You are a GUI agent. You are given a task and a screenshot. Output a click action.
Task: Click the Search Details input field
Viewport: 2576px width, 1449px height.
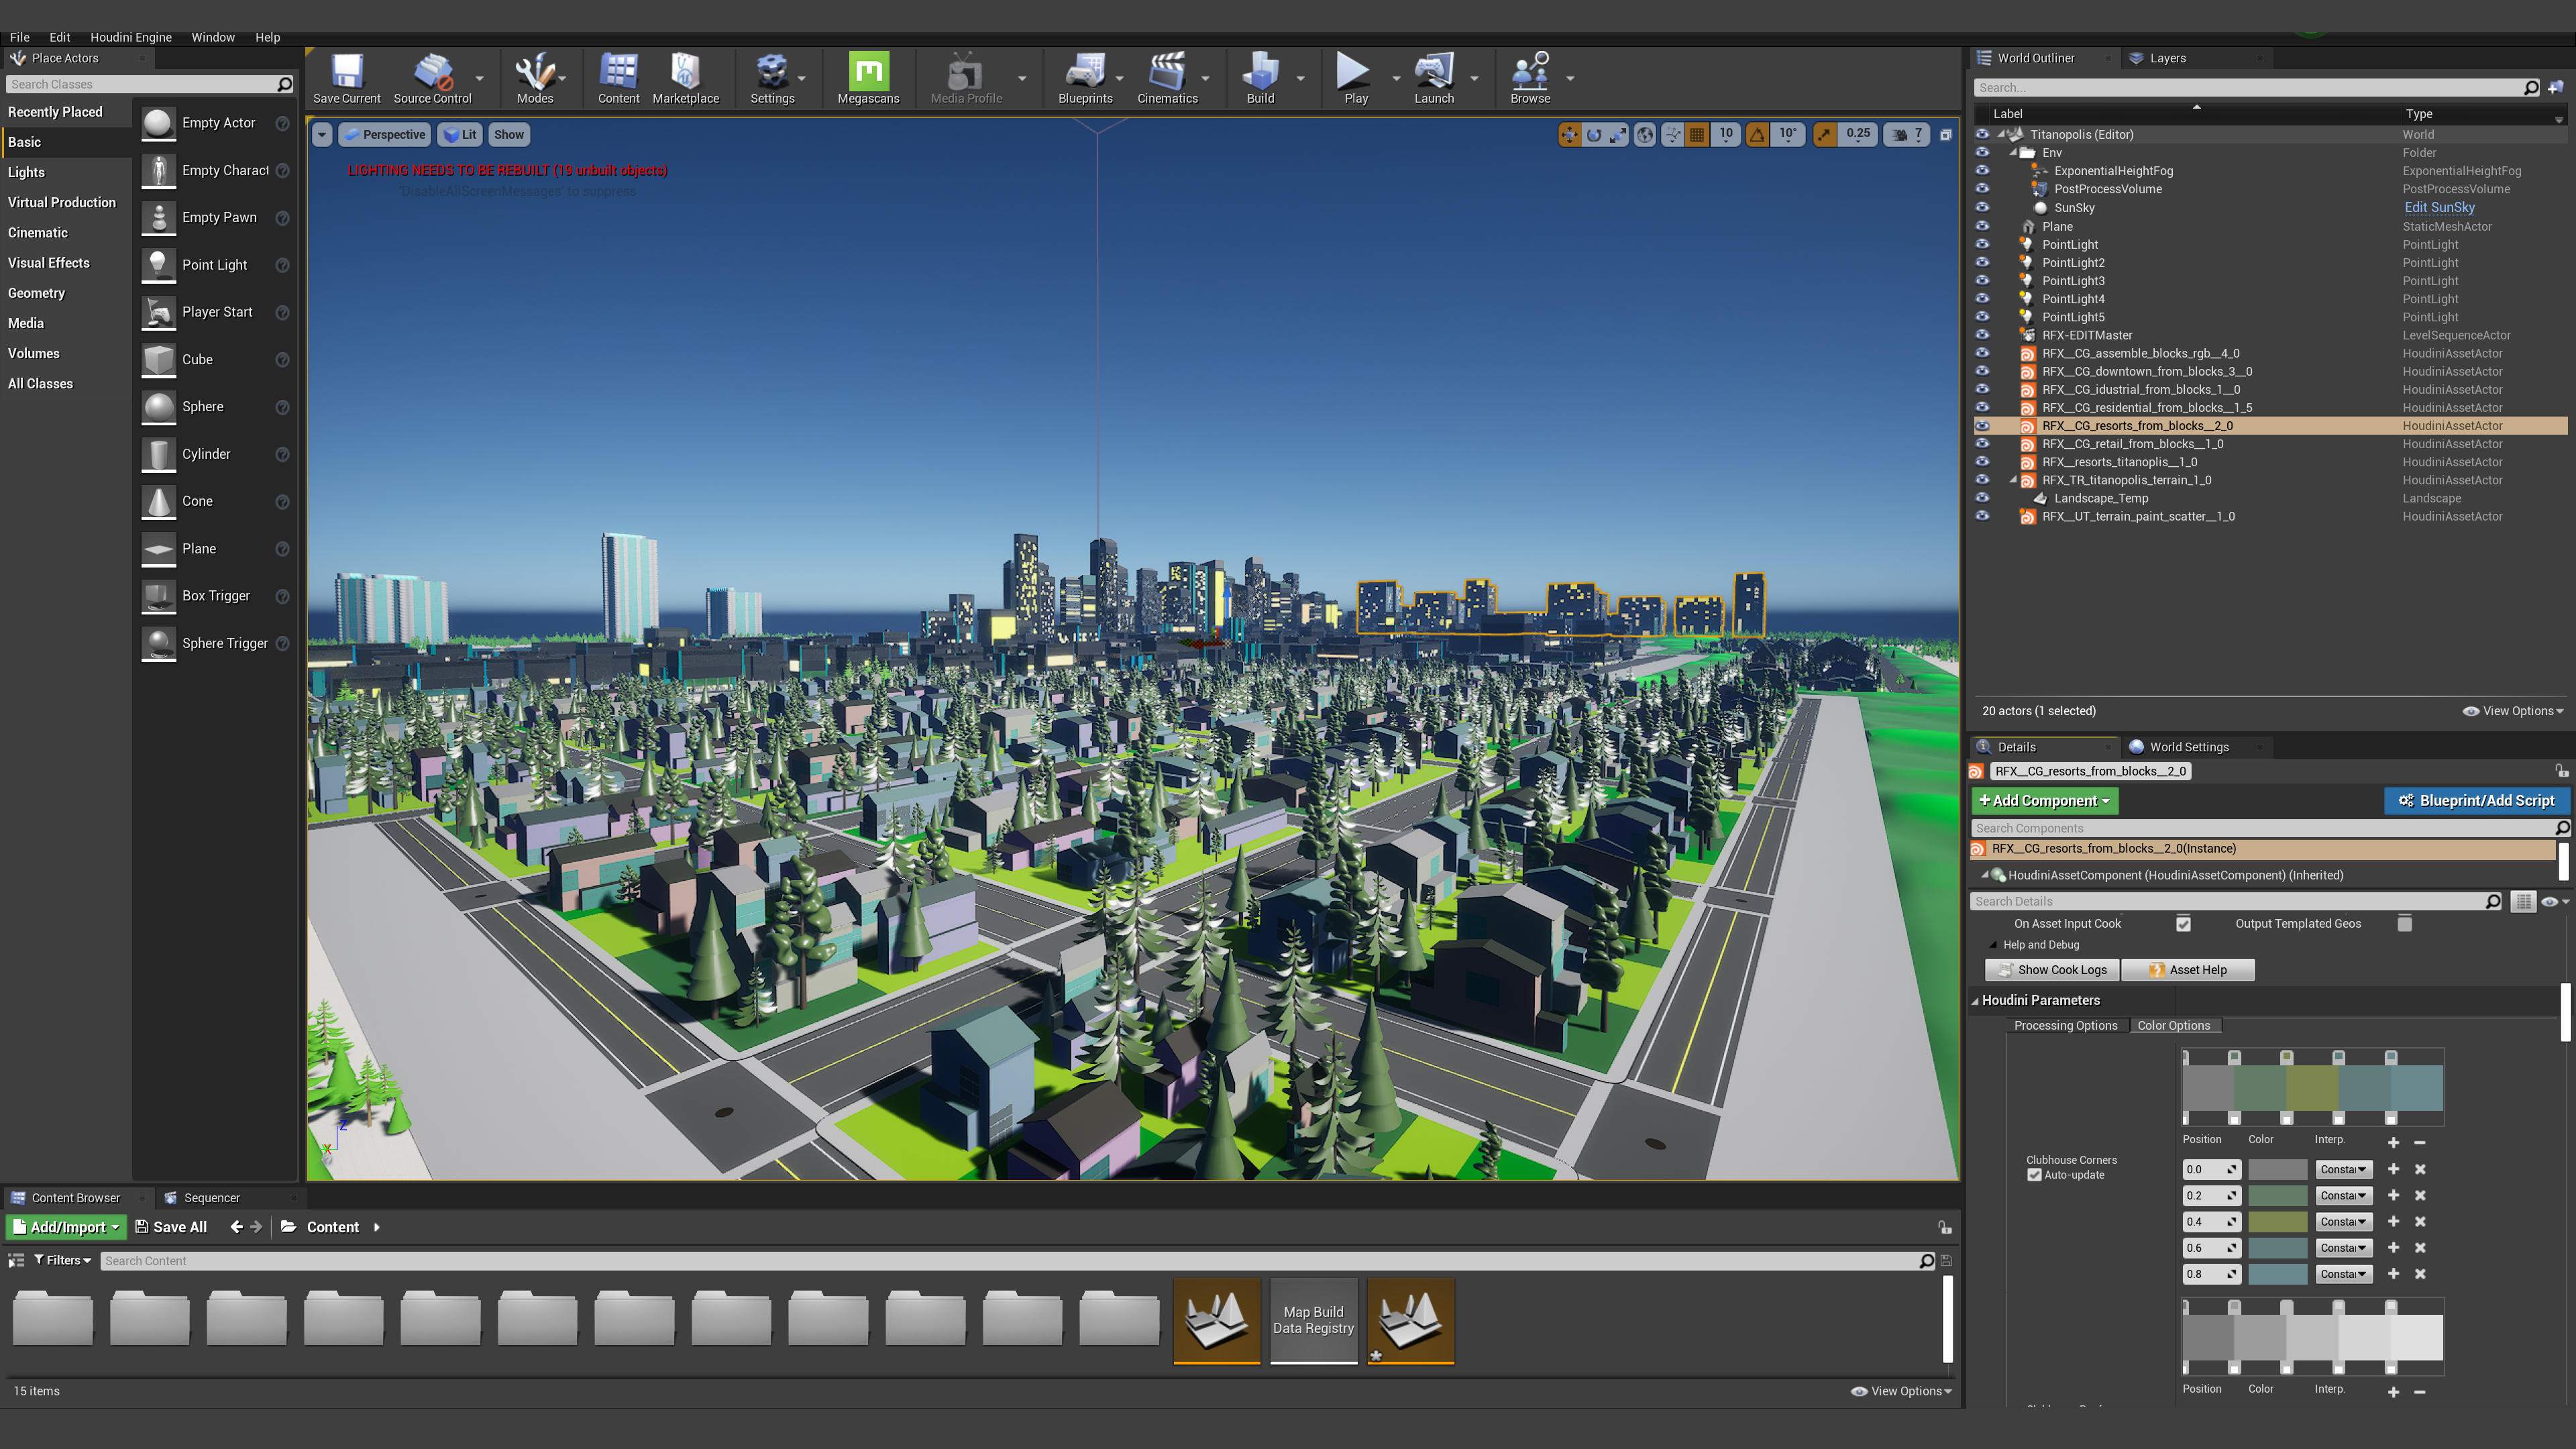[x=2237, y=901]
